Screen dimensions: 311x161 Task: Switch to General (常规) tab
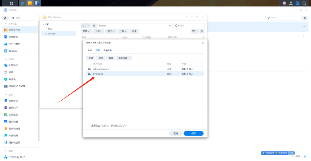[x=90, y=50]
